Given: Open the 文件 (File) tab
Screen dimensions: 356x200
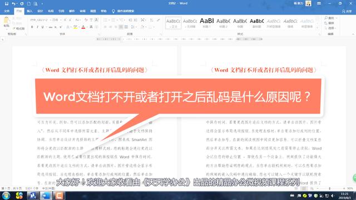Looking at the screenshot, I should [7, 11].
